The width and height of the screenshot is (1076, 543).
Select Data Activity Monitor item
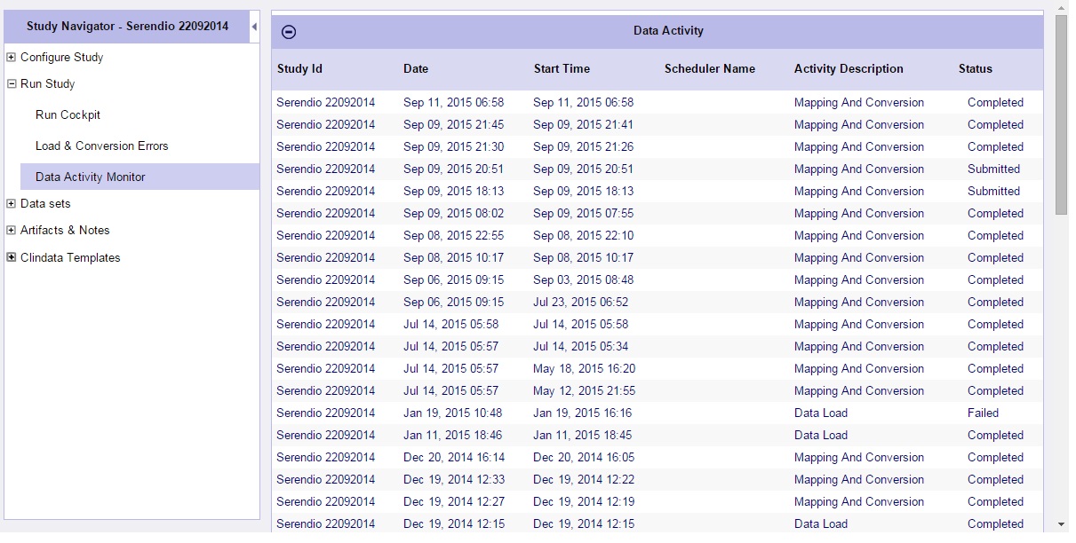(90, 177)
